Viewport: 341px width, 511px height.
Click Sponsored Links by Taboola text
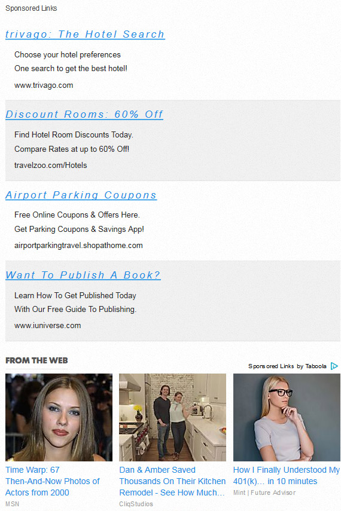pos(287,366)
